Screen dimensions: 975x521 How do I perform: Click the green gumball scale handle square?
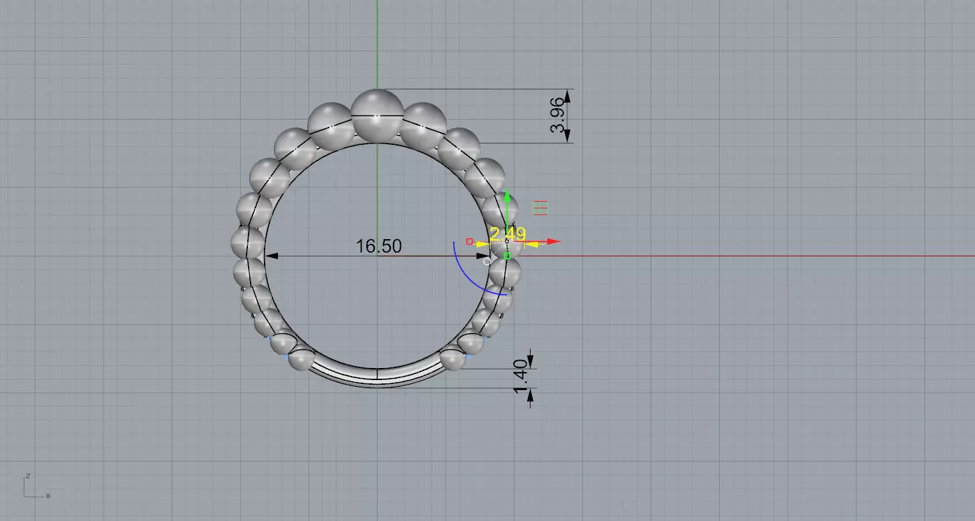tap(507, 256)
